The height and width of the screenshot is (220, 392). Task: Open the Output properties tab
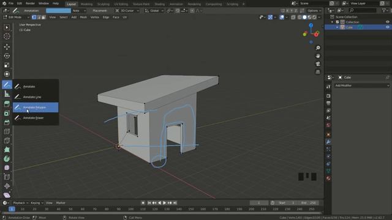[x=328, y=103]
